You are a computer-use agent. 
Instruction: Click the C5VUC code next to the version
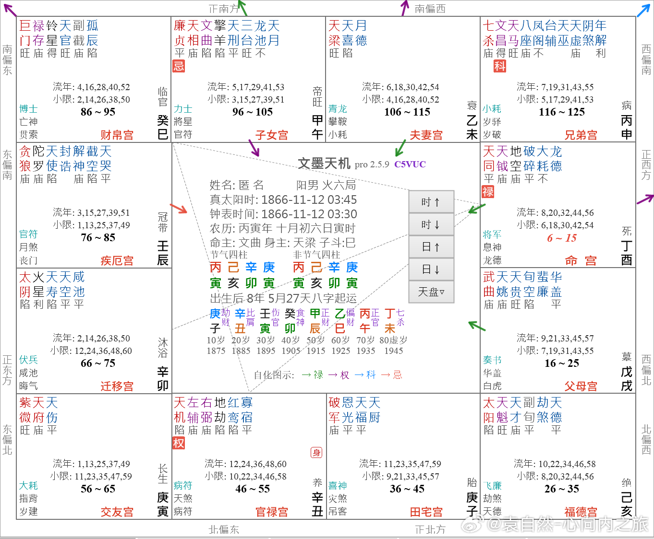410,164
